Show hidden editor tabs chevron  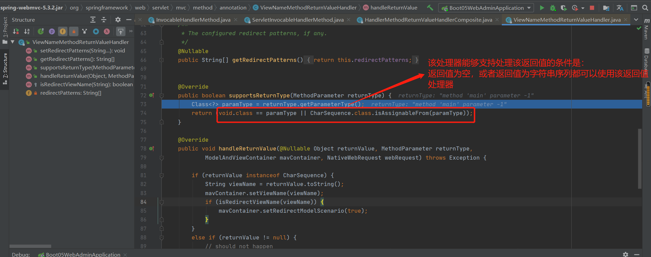click(x=636, y=20)
